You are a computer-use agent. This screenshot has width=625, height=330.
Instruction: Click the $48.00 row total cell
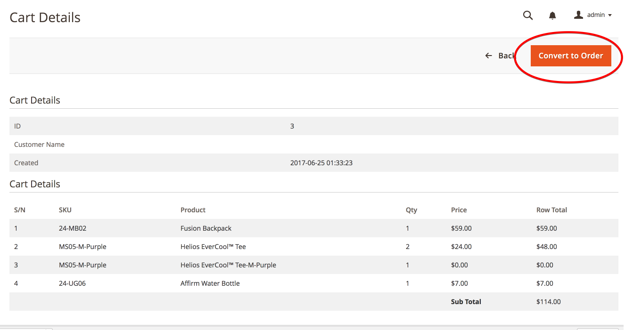(546, 247)
